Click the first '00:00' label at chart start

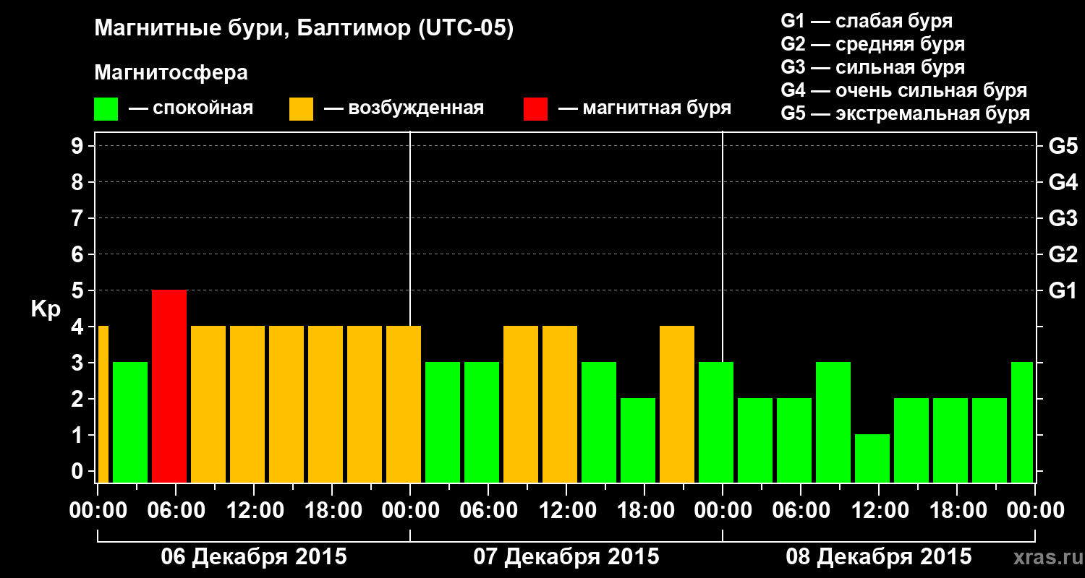tap(98, 510)
